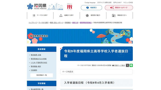Open 組織から探す navigation menu

[x=67, y=15]
